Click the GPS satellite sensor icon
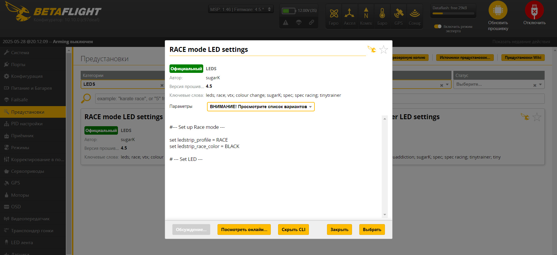Screen dimensions: 557x255 (x=399, y=13)
